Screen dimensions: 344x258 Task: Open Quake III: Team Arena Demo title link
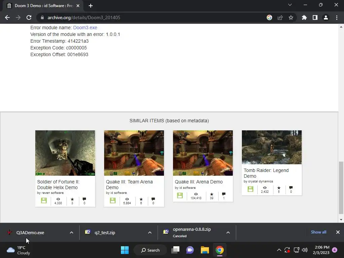pos(129,184)
